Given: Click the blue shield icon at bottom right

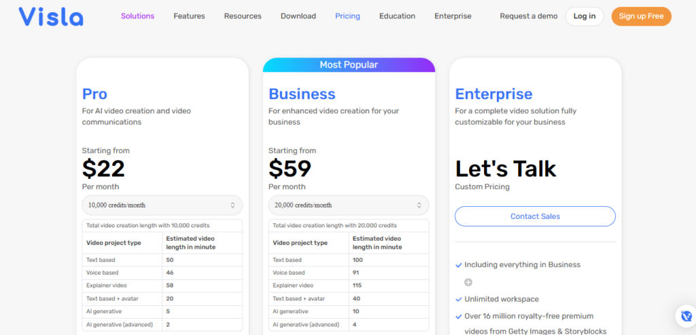Looking at the screenshot, I should pos(685,316).
